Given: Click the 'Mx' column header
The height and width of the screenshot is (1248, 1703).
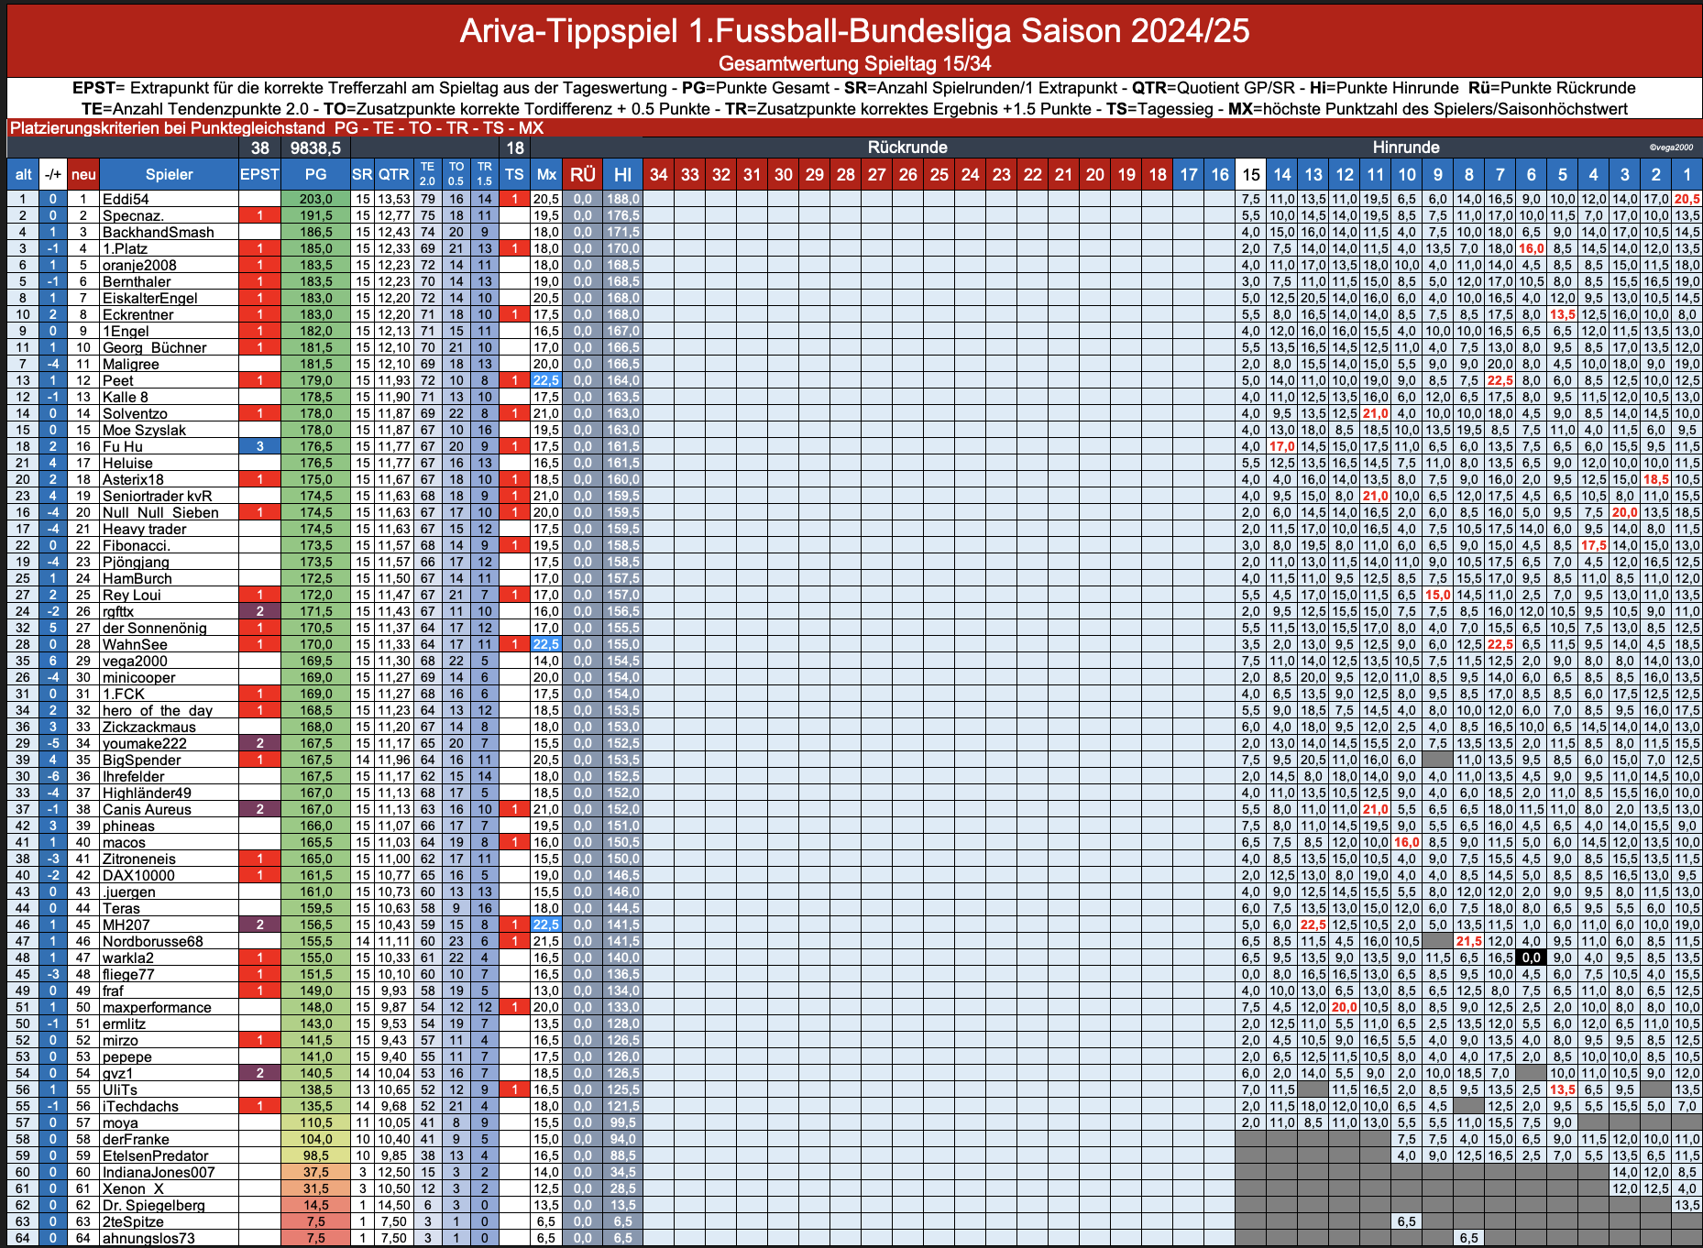Looking at the screenshot, I should [x=546, y=174].
